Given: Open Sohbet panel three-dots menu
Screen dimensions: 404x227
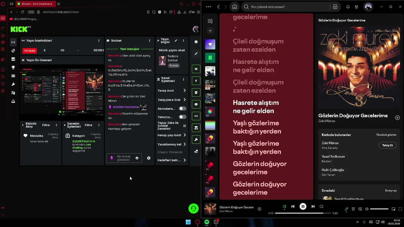Looking at the screenshot, I should tap(150, 41).
